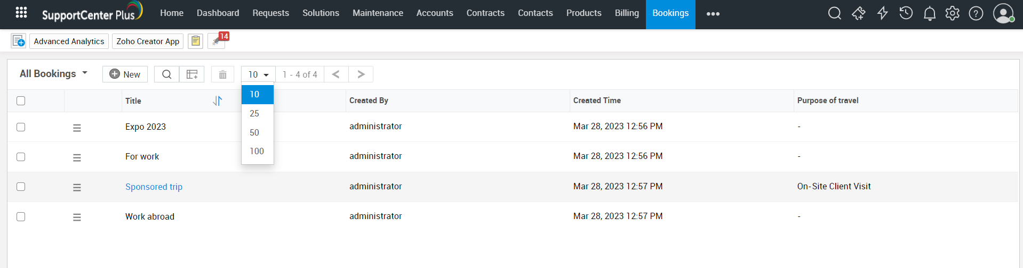
Task: Select 100 records per page option
Action: coord(257,152)
